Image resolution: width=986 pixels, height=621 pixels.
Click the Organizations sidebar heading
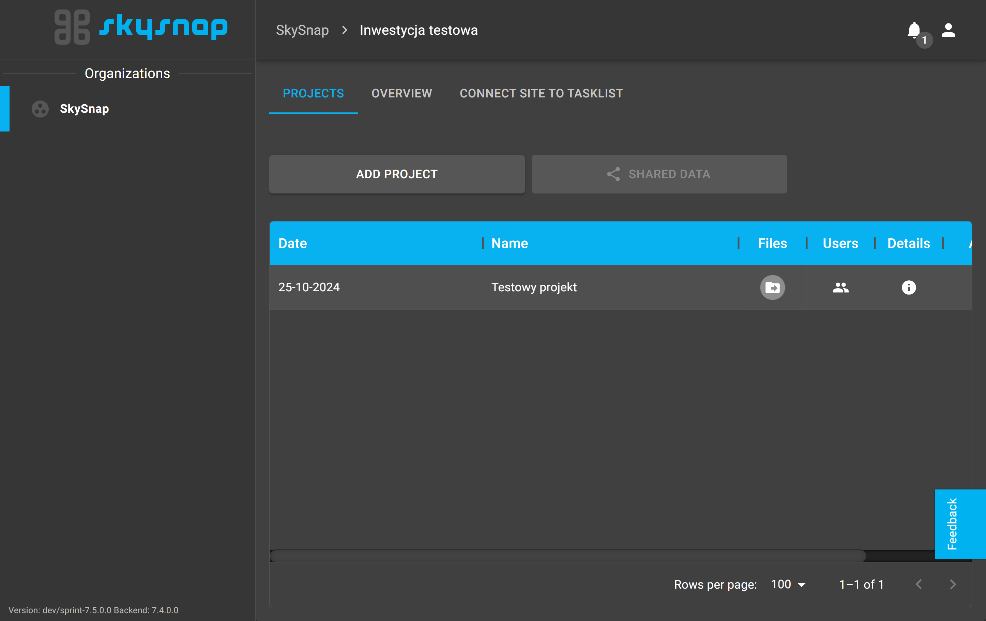click(127, 73)
